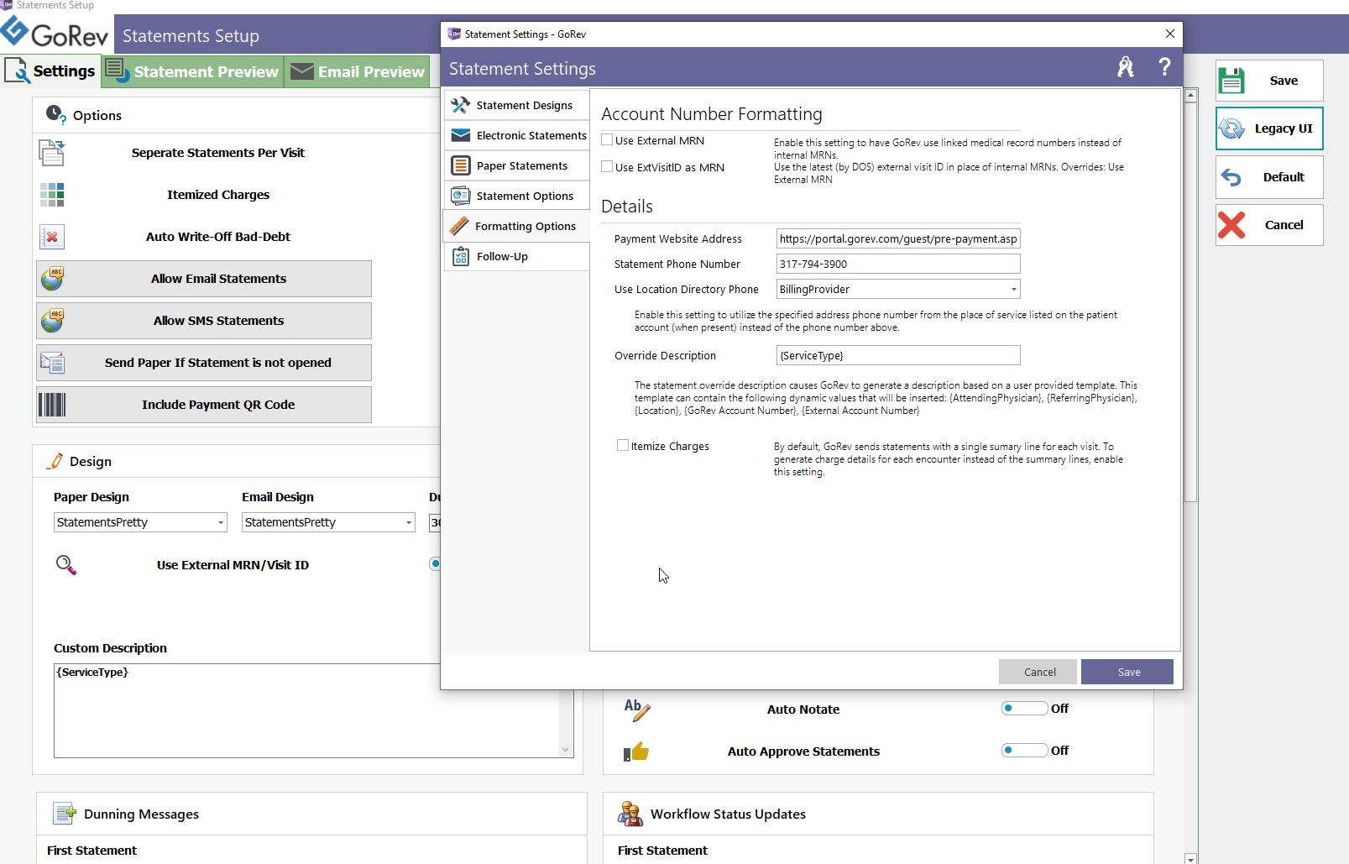The width and height of the screenshot is (1349, 864).
Task: Click the Itemized Charges grid icon
Action: coord(52,195)
